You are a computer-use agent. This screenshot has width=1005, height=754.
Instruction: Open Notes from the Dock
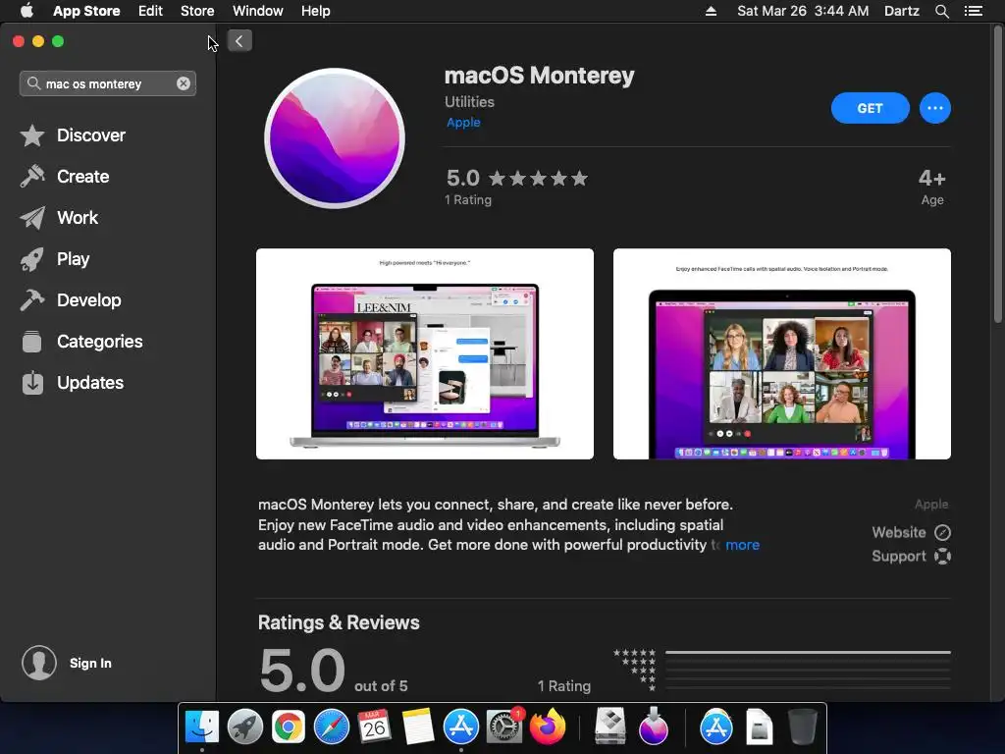point(418,727)
